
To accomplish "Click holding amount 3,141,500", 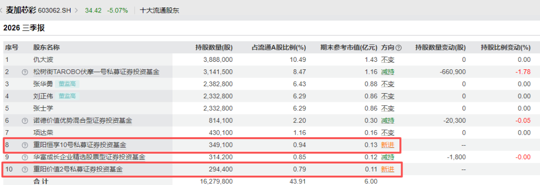I will click(218, 72).
